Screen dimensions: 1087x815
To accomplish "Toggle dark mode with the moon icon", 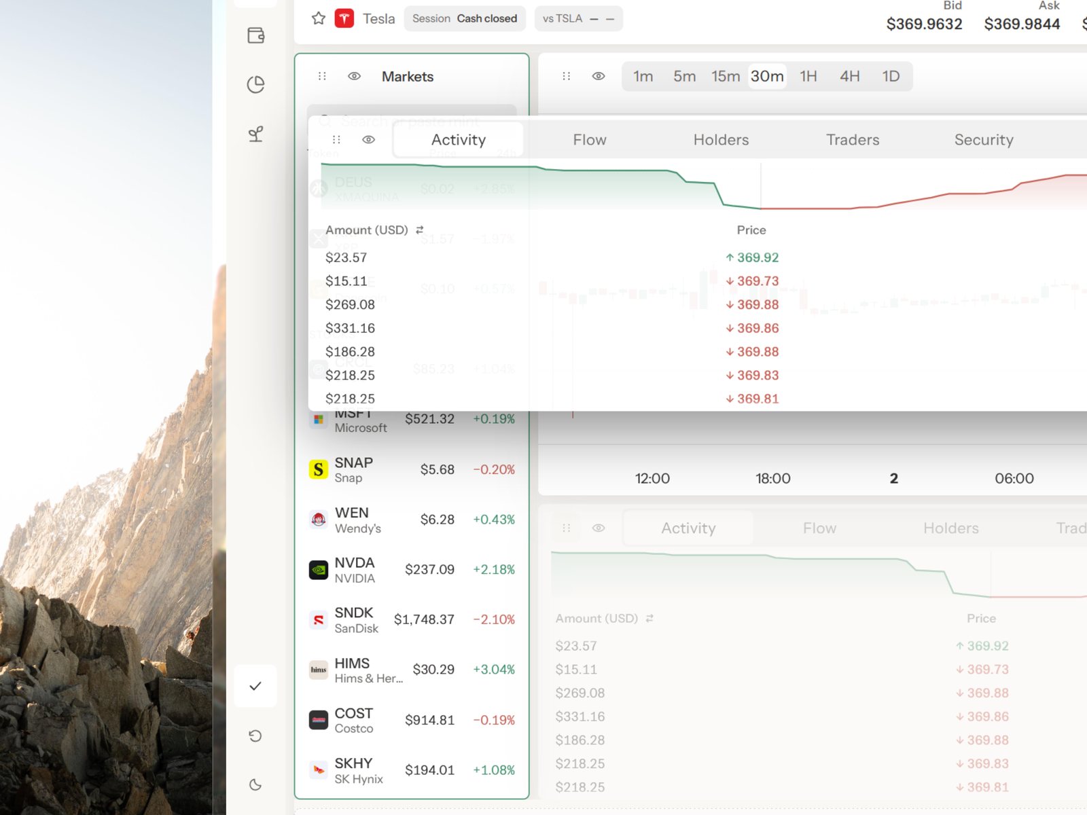I will coord(255,785).
